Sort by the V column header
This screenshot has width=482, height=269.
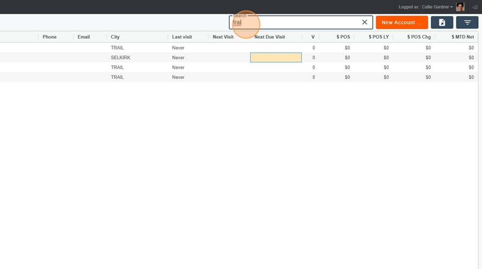click(313, 37)
